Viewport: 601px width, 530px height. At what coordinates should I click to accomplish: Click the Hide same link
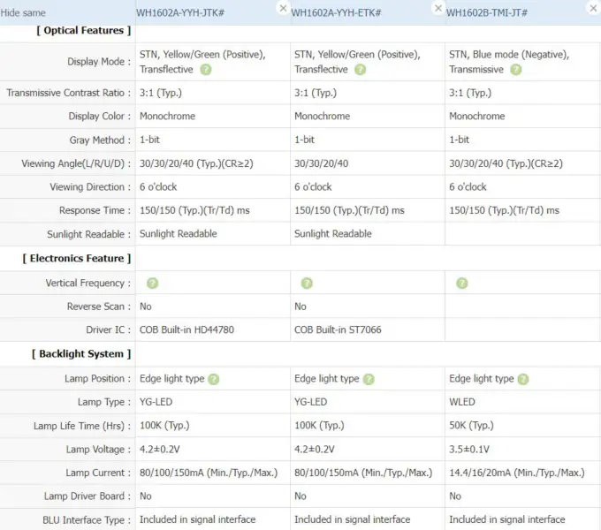[23, 13]
